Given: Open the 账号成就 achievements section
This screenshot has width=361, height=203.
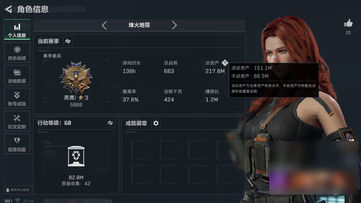Looking at the screenshot, I should [x=17, y=98].
